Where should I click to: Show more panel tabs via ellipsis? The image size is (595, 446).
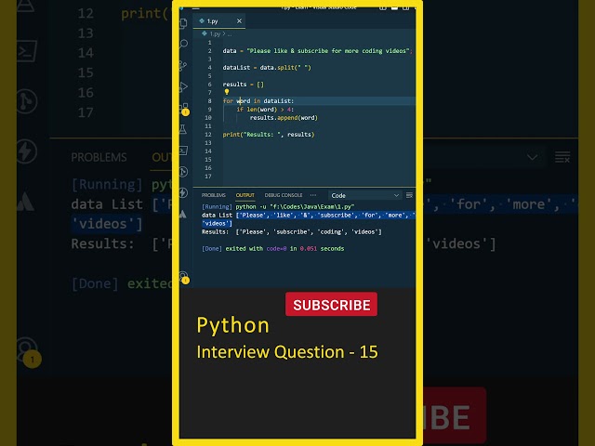313,195
